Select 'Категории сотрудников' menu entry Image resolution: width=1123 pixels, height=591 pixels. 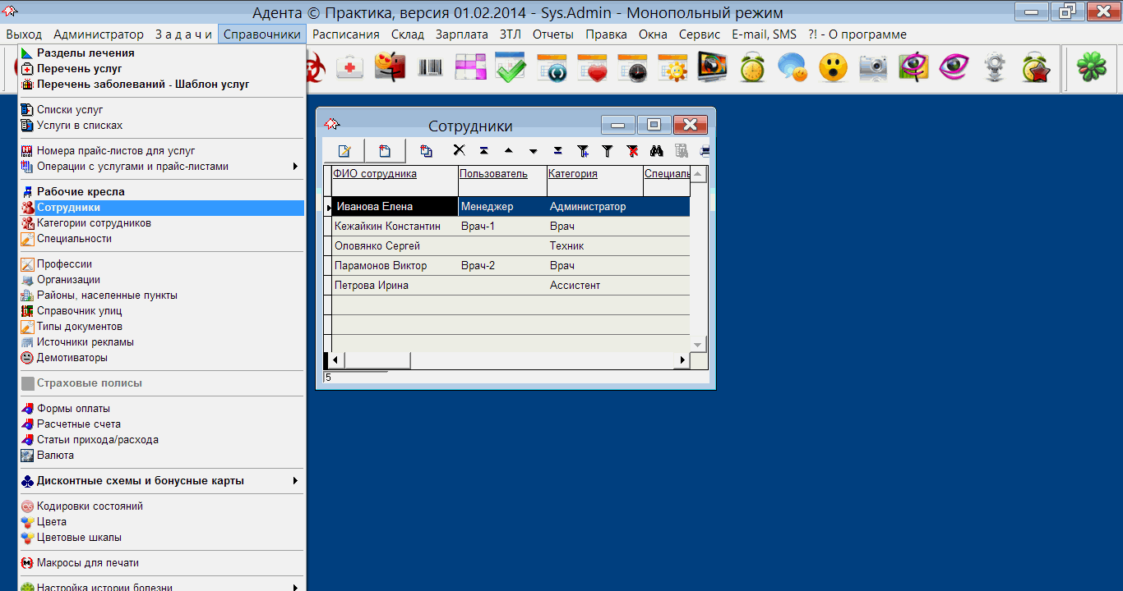point(94,223)
